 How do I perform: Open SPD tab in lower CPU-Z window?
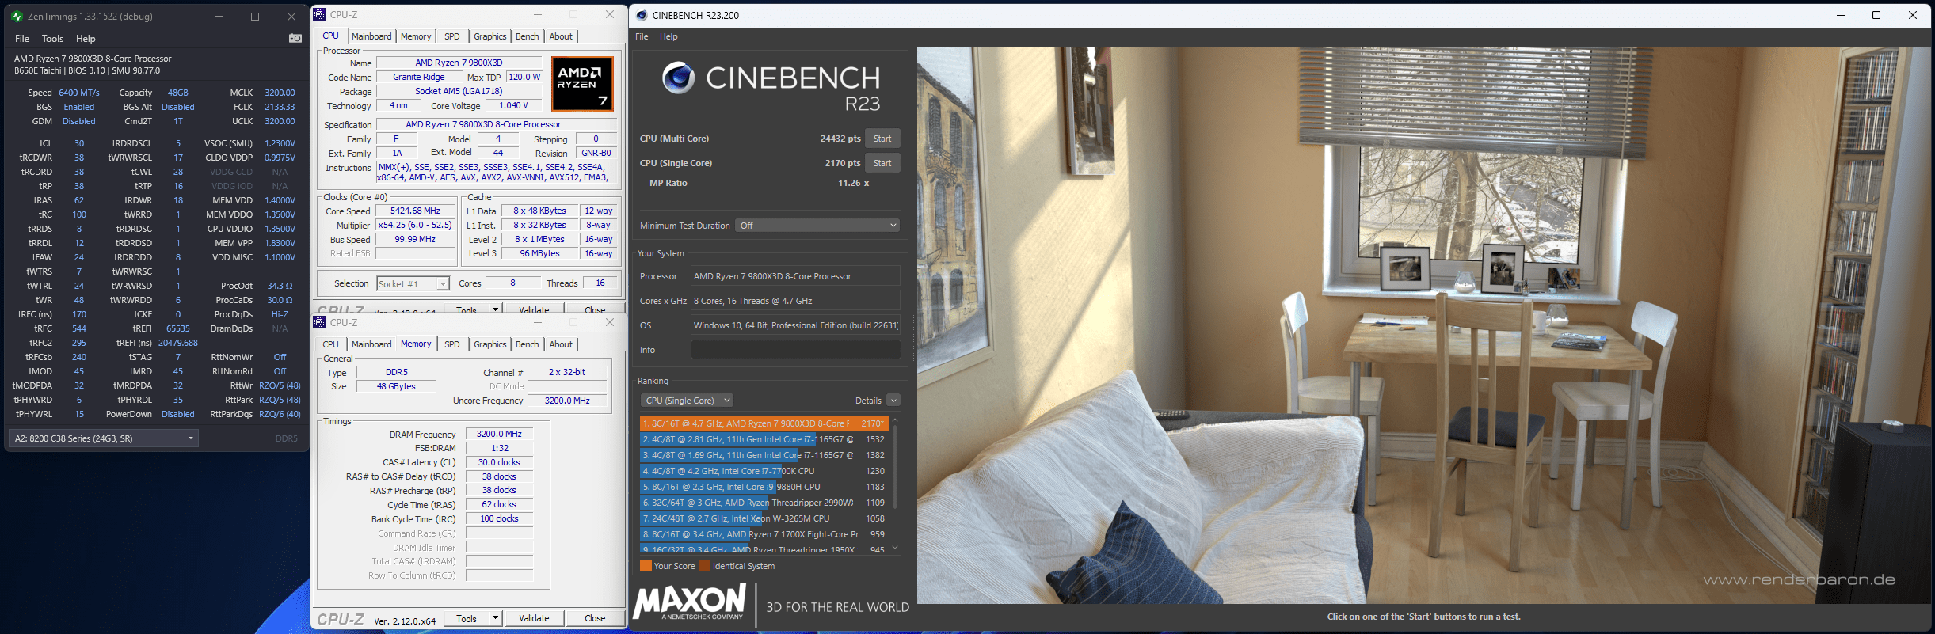pos(451,344)
